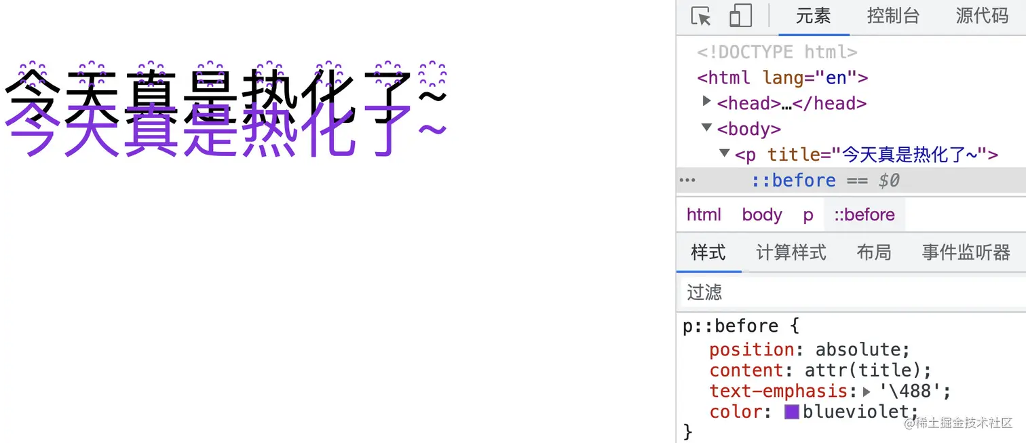Switch to the 源代码 tab
Screen dimensions: 1026x443
(x=982, y=16)
